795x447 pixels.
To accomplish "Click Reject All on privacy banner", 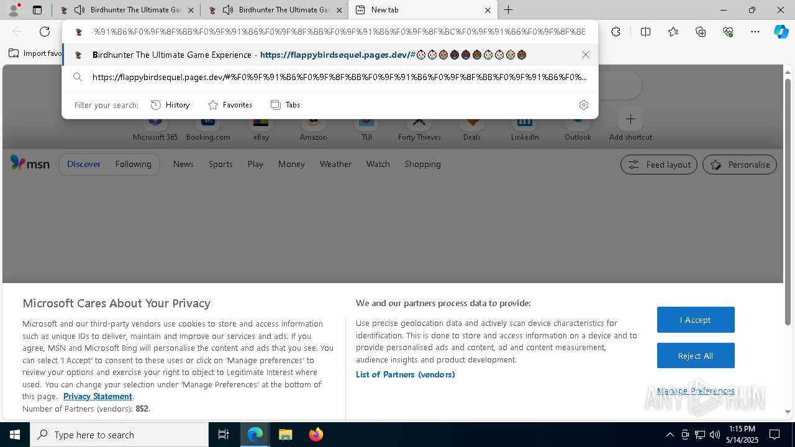I will pos(696,356).
